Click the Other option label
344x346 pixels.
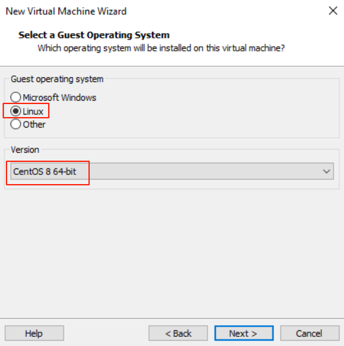click(x=34, y=125)
